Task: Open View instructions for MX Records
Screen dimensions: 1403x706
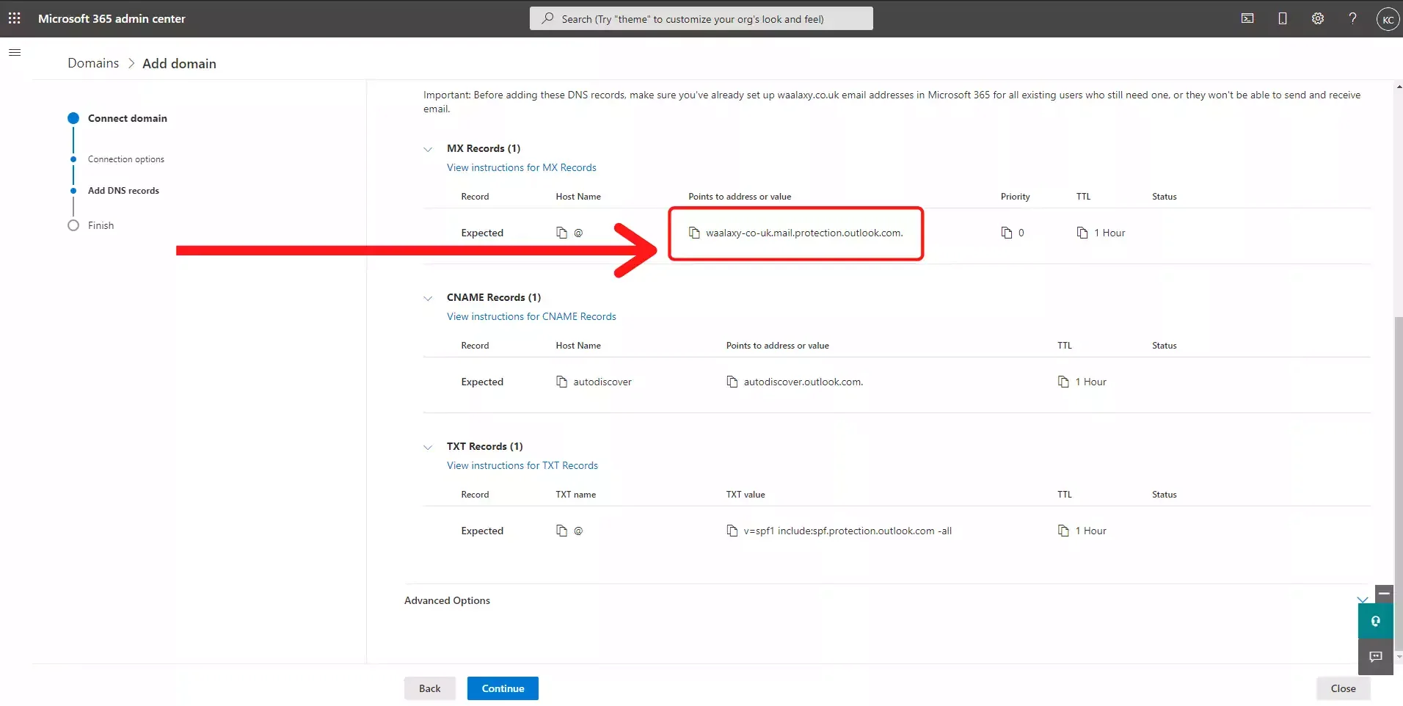Action: [522, 167]
